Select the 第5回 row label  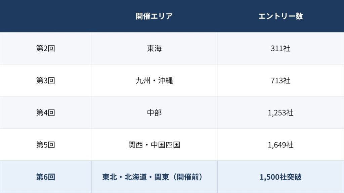(x=46, y=145)
